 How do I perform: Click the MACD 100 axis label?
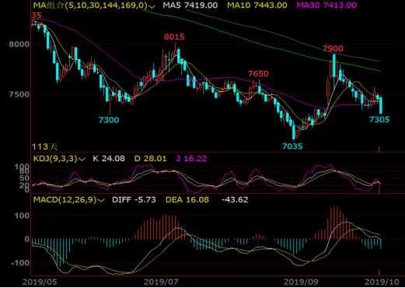click(22, 216)
